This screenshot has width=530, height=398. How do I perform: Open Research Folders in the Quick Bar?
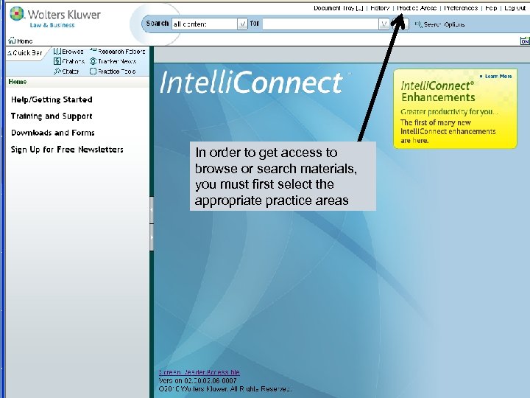(x=118, y=52)
